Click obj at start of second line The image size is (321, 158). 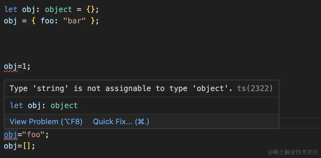click(x=10, y=21)
